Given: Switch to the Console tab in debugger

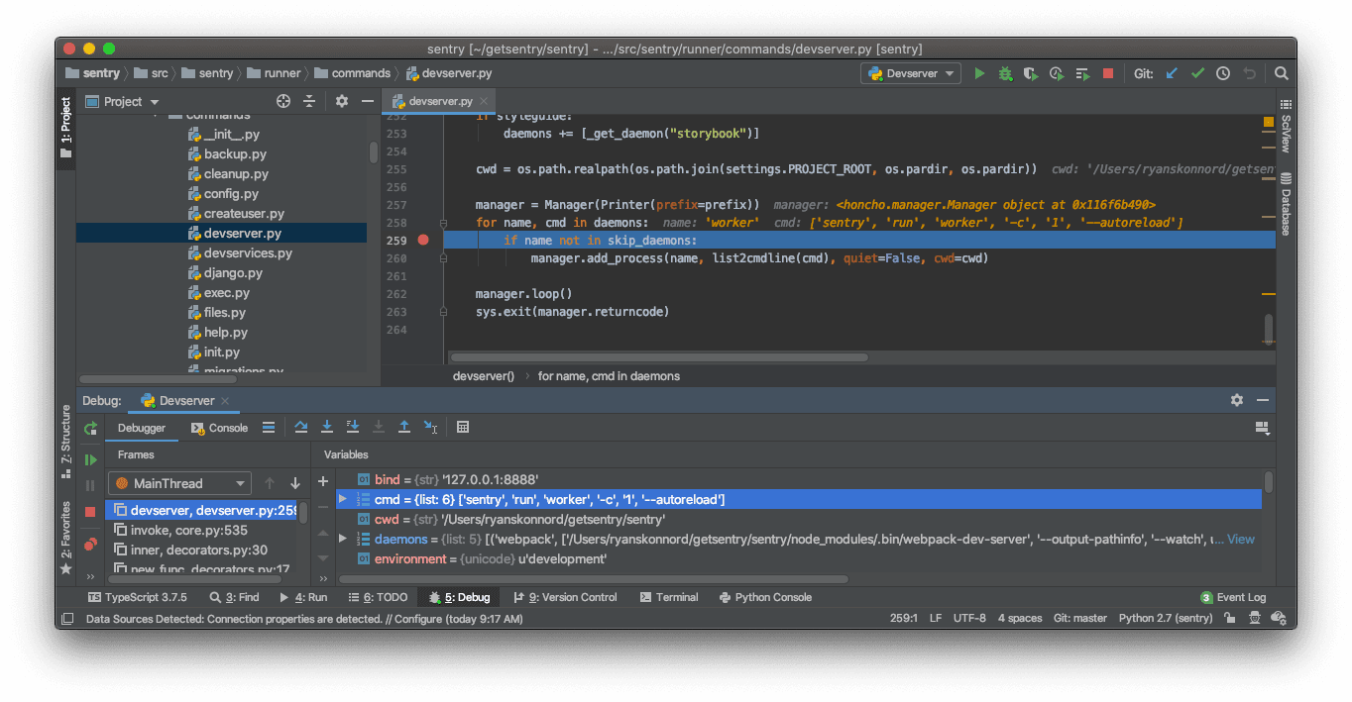Looking at the screenshot, I should pos(220,428).
